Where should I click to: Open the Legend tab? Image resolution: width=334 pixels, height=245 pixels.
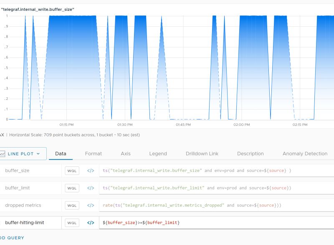coord(158,153)
